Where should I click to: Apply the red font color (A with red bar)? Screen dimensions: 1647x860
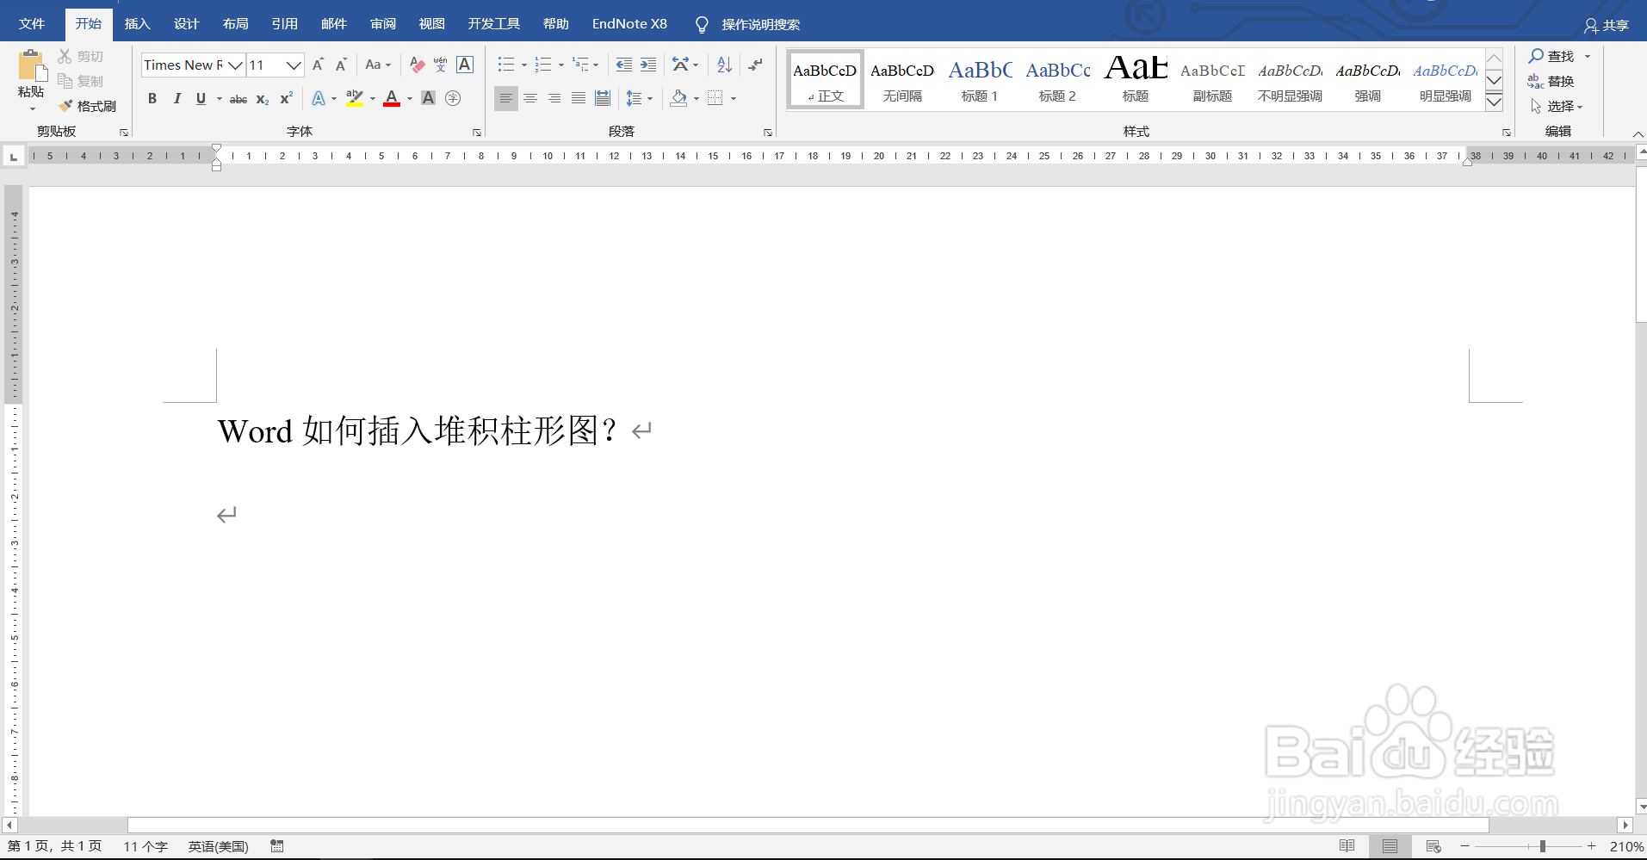point(392,98)
